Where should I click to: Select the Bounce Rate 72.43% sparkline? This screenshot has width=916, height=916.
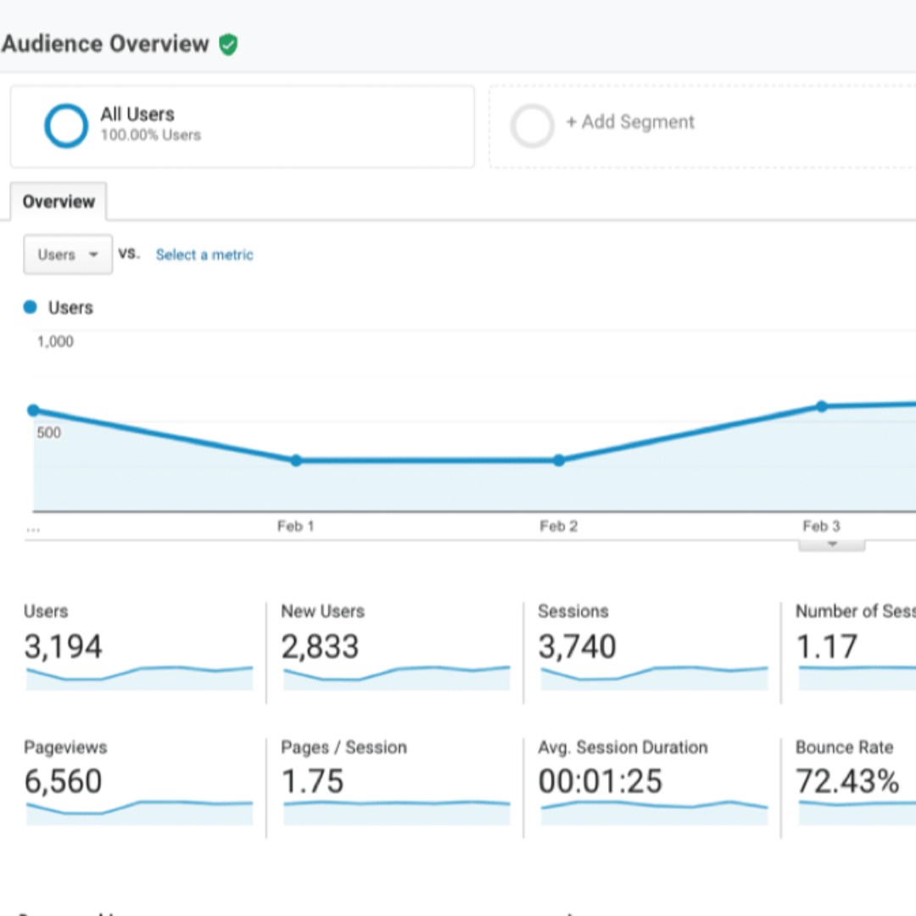pyautogui.click(x=857, y=812)
